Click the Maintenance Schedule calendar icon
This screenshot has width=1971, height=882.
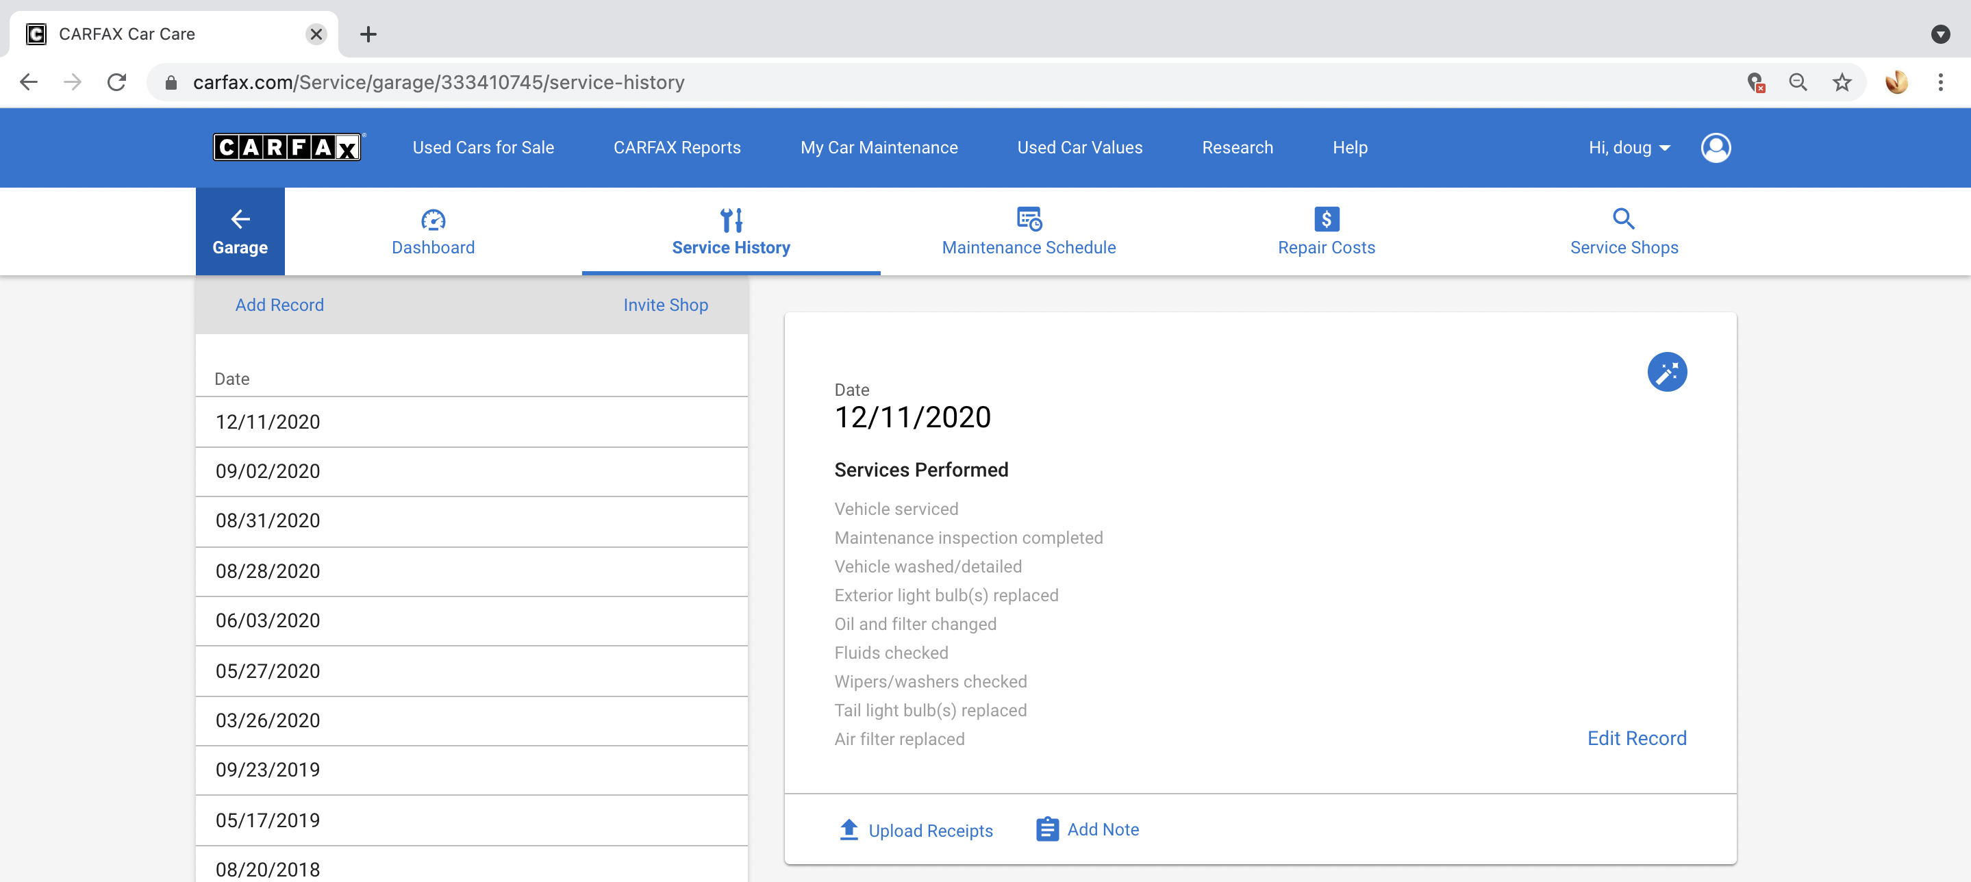[x=1029, y=220]
